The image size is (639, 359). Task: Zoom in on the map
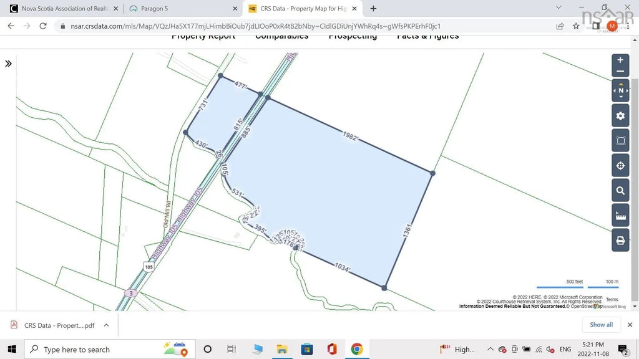[620, 60]
